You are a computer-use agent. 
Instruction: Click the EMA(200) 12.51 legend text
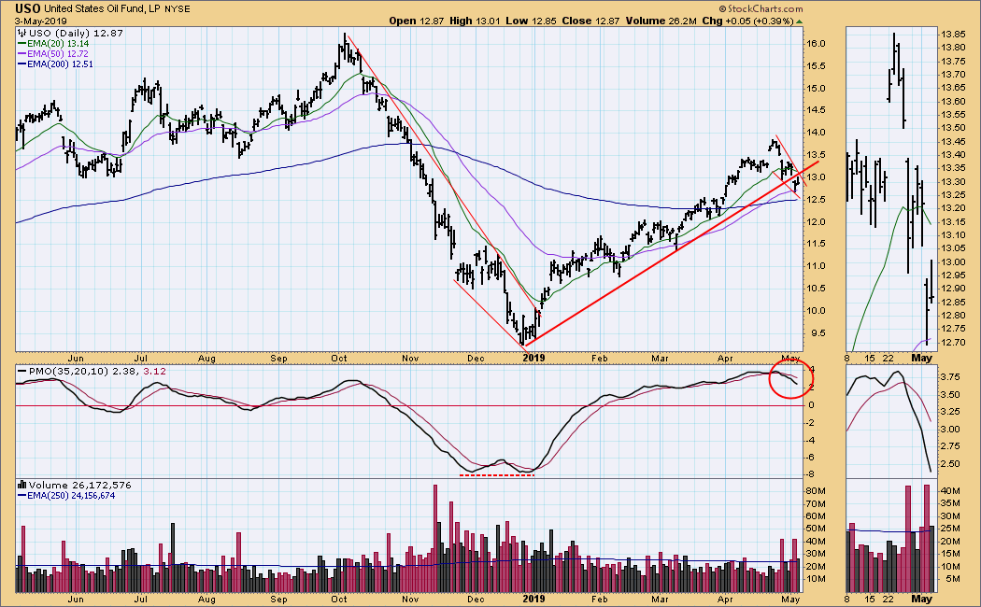point(60,64)
